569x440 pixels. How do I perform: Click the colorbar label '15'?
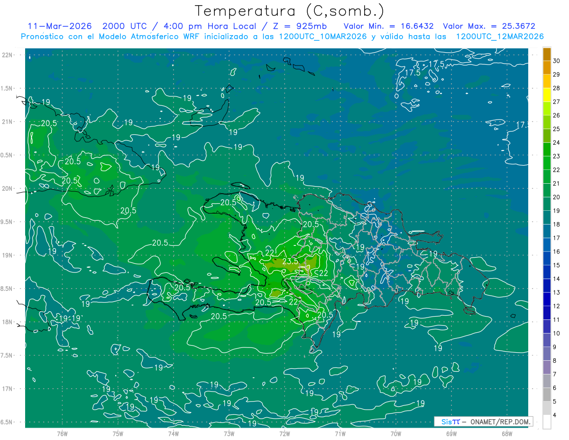[x=557, y=265]
